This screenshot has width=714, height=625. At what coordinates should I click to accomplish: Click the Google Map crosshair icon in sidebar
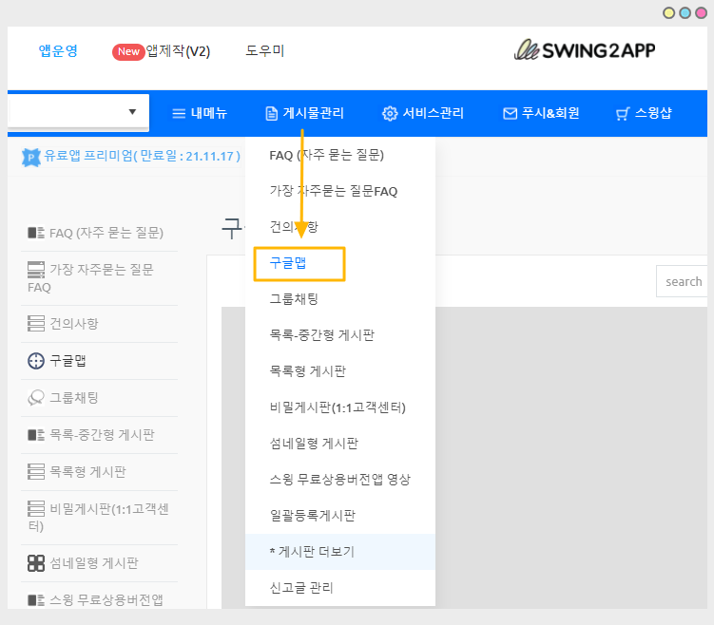(36, 361)
